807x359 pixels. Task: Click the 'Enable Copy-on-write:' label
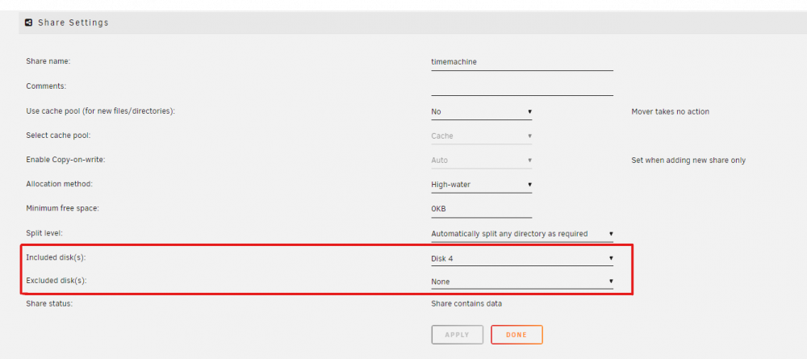tap(65, 160)
